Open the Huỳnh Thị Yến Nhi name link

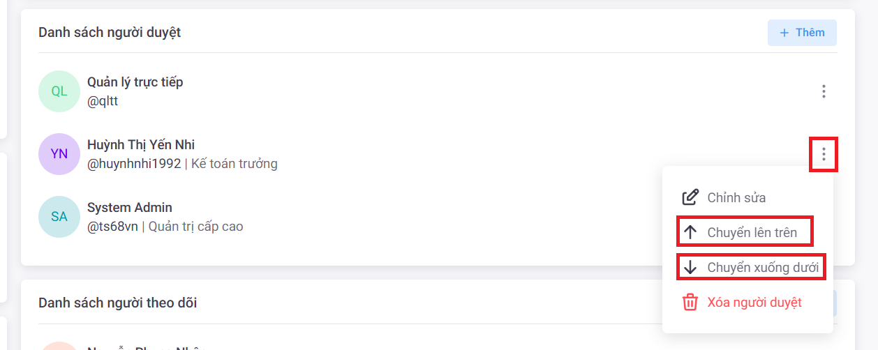141,145
